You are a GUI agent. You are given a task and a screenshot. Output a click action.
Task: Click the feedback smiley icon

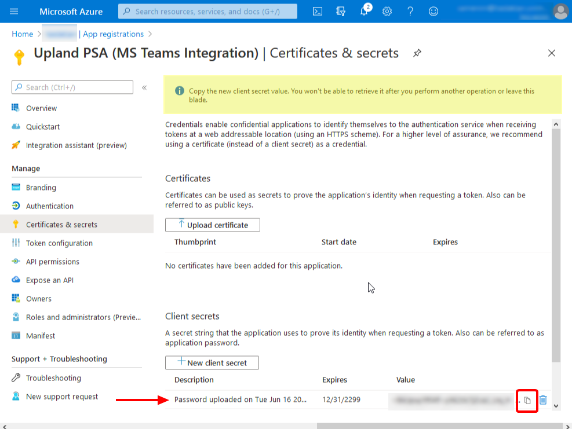(433, 11)
